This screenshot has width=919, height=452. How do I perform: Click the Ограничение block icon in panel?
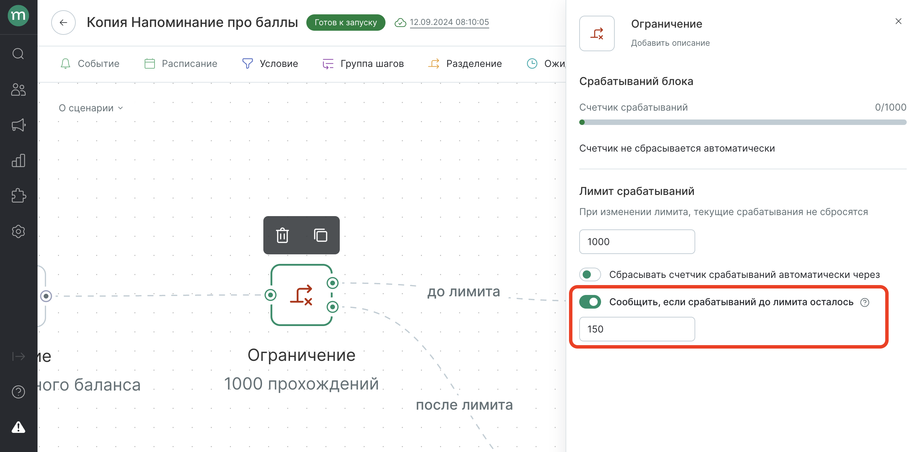pos(597,33)
